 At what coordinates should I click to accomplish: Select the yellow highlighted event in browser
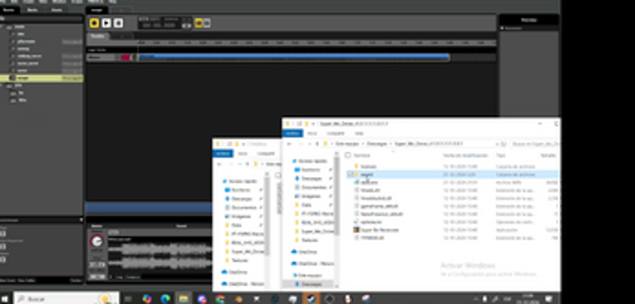click(41, 78)
